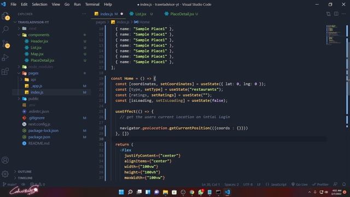
Task: Open errors and warnings status item
Action: 38,184
